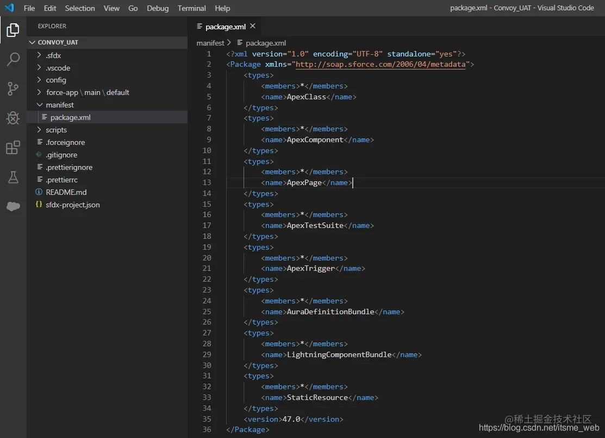Image resolution: width=605 pixels, height=438 pixels.
Task: Open the soap.sforce.com metadata URL link
Action: 381,65
